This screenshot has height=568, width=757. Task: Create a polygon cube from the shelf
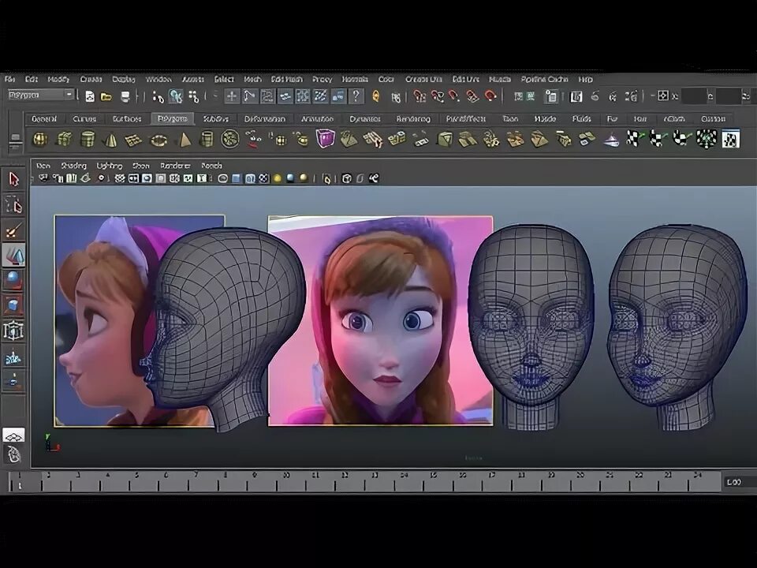click(x=64, y=140)
